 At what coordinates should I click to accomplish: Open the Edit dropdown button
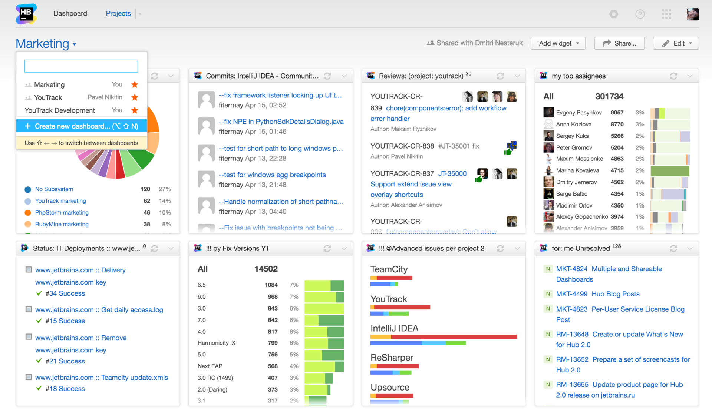coord(676,43)
